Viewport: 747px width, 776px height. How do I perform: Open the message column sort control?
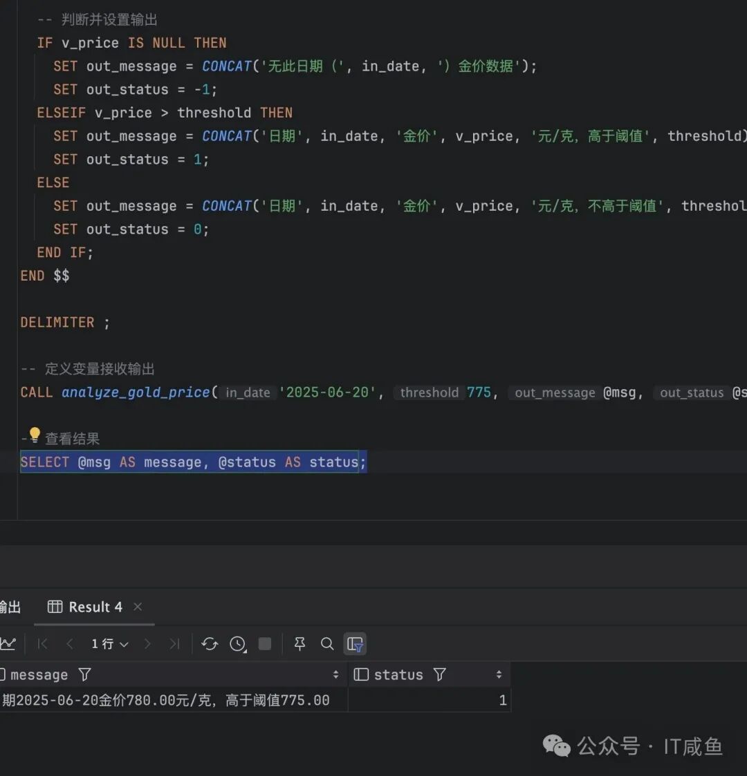(335, 674)
